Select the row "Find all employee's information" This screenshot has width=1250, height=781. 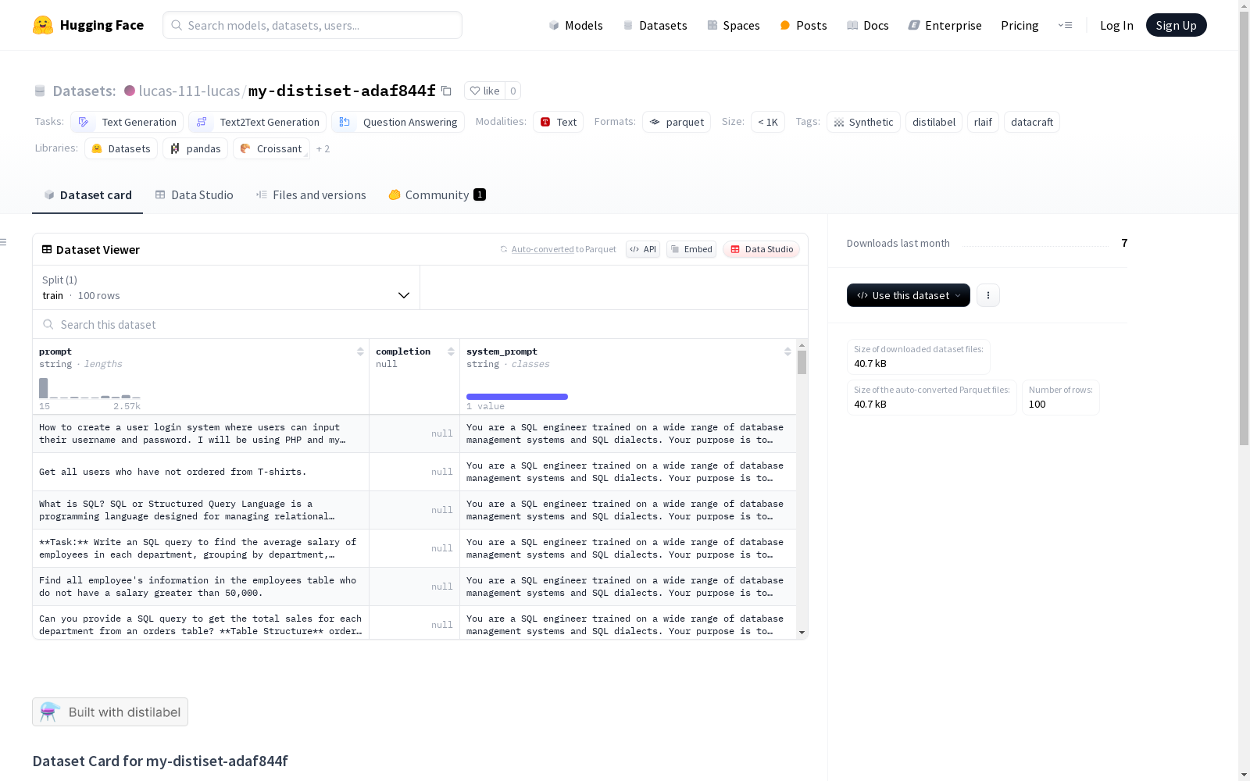point(414,587)
